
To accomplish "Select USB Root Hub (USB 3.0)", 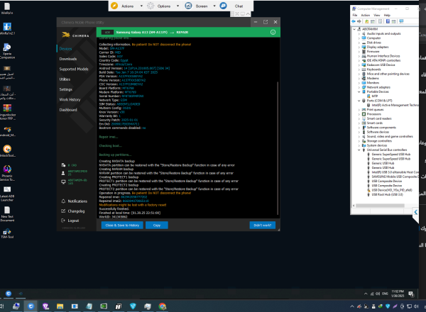I will 385,194.
